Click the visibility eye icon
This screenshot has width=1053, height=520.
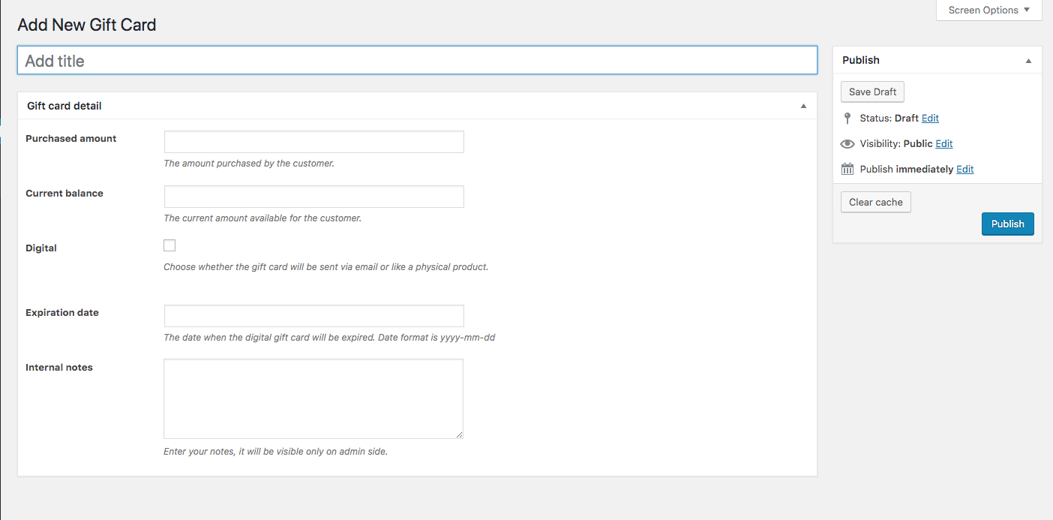847,144
